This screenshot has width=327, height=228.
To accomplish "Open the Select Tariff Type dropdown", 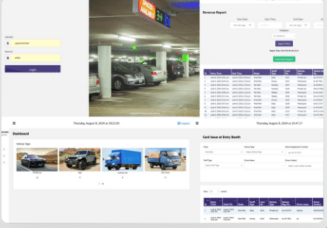I will (224, 165).
